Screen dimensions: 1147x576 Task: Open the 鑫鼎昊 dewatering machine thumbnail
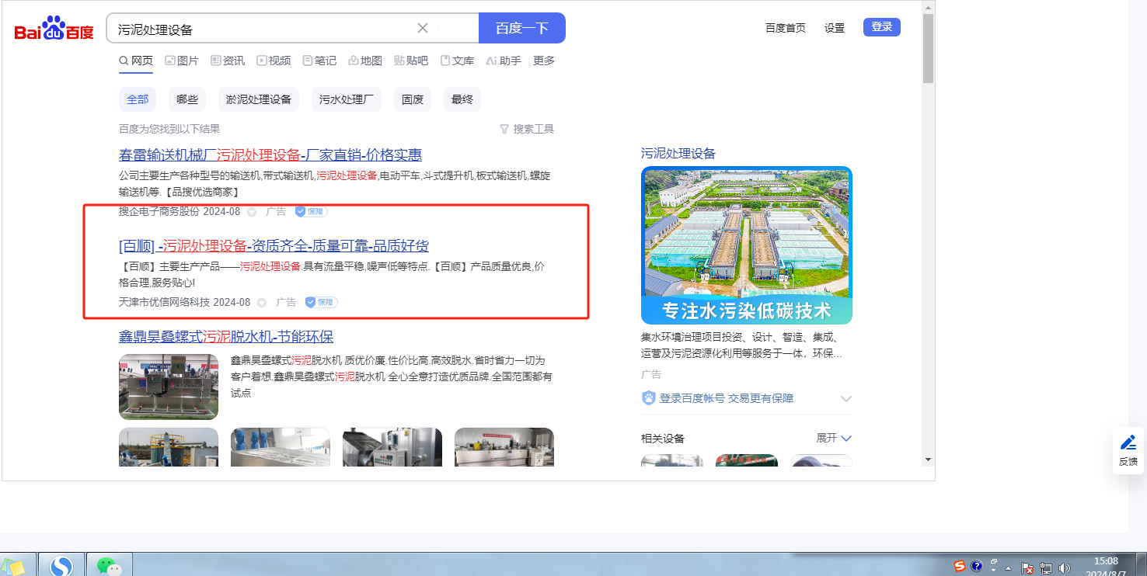(x=169, y=387)
